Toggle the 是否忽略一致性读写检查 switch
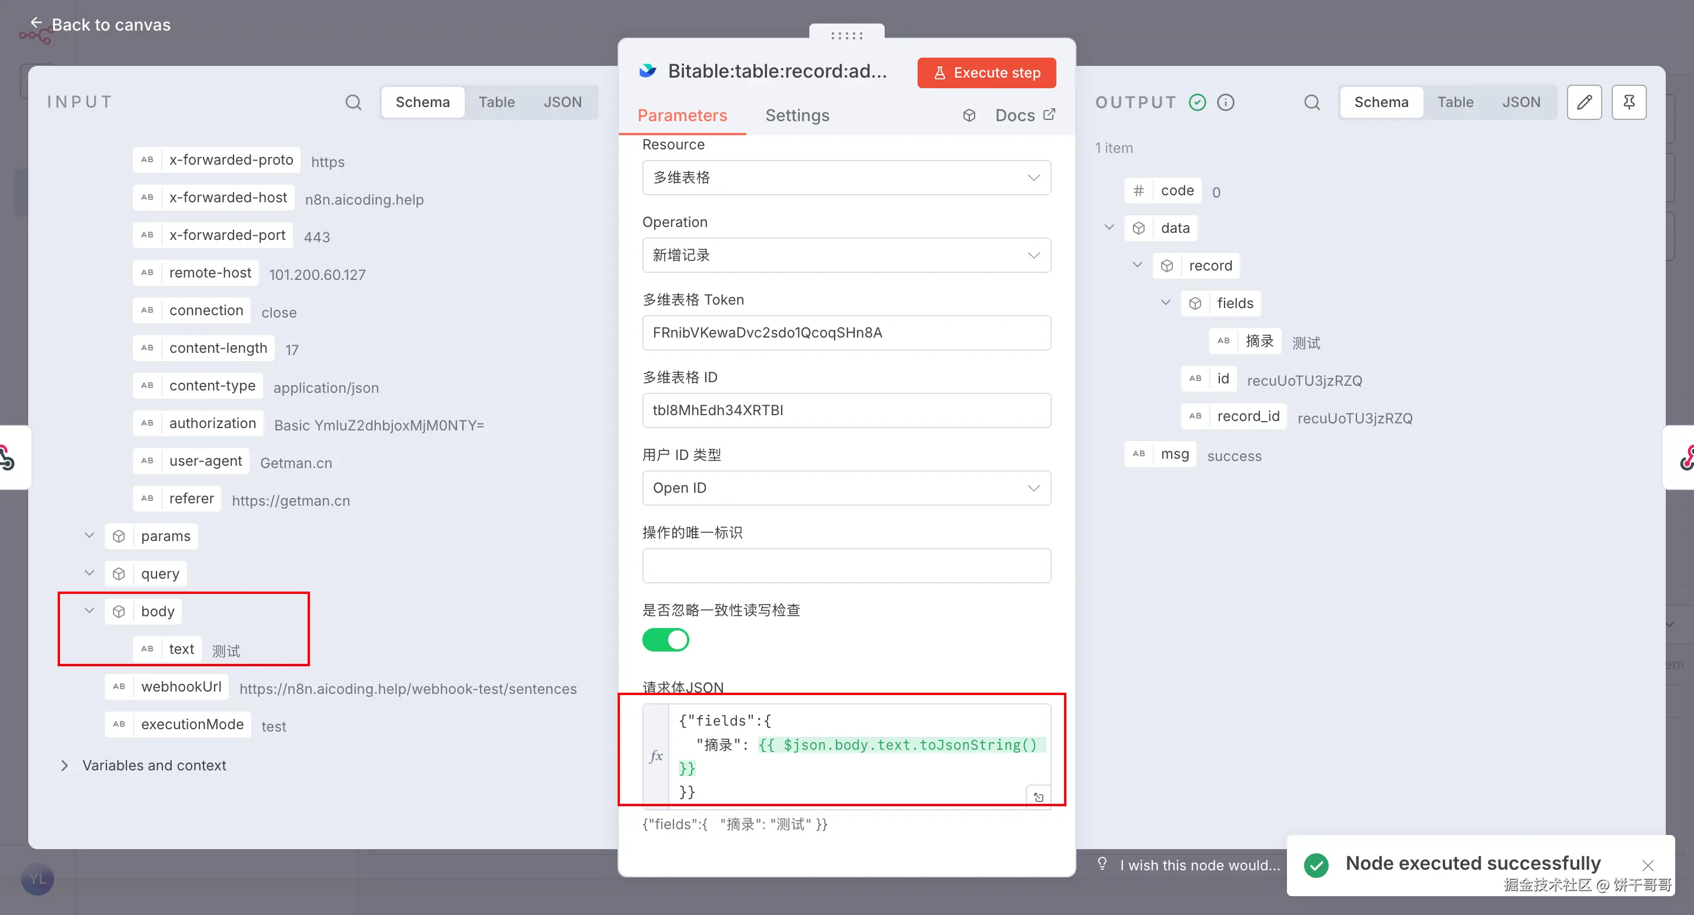 [x=665, y=639]
